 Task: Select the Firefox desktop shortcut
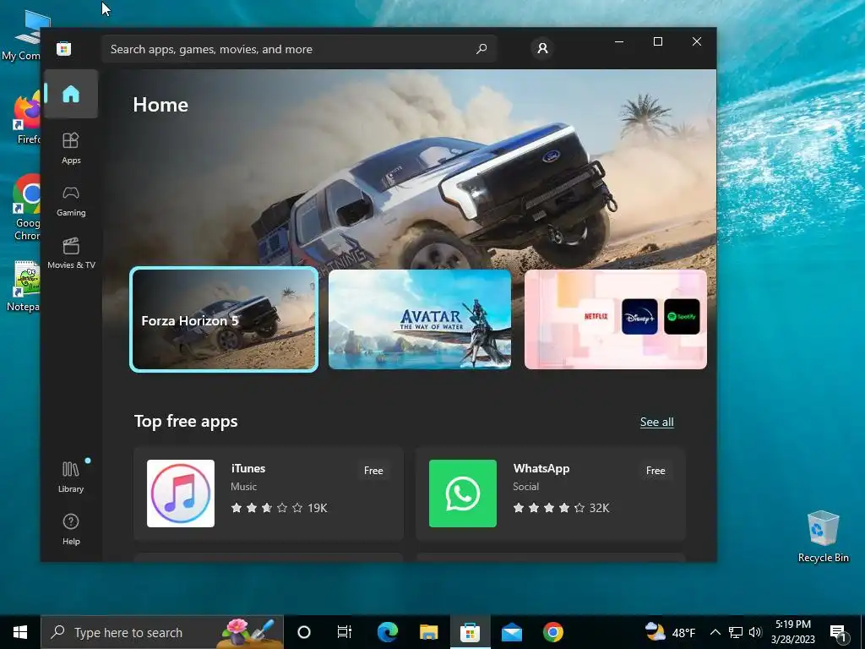27,117
